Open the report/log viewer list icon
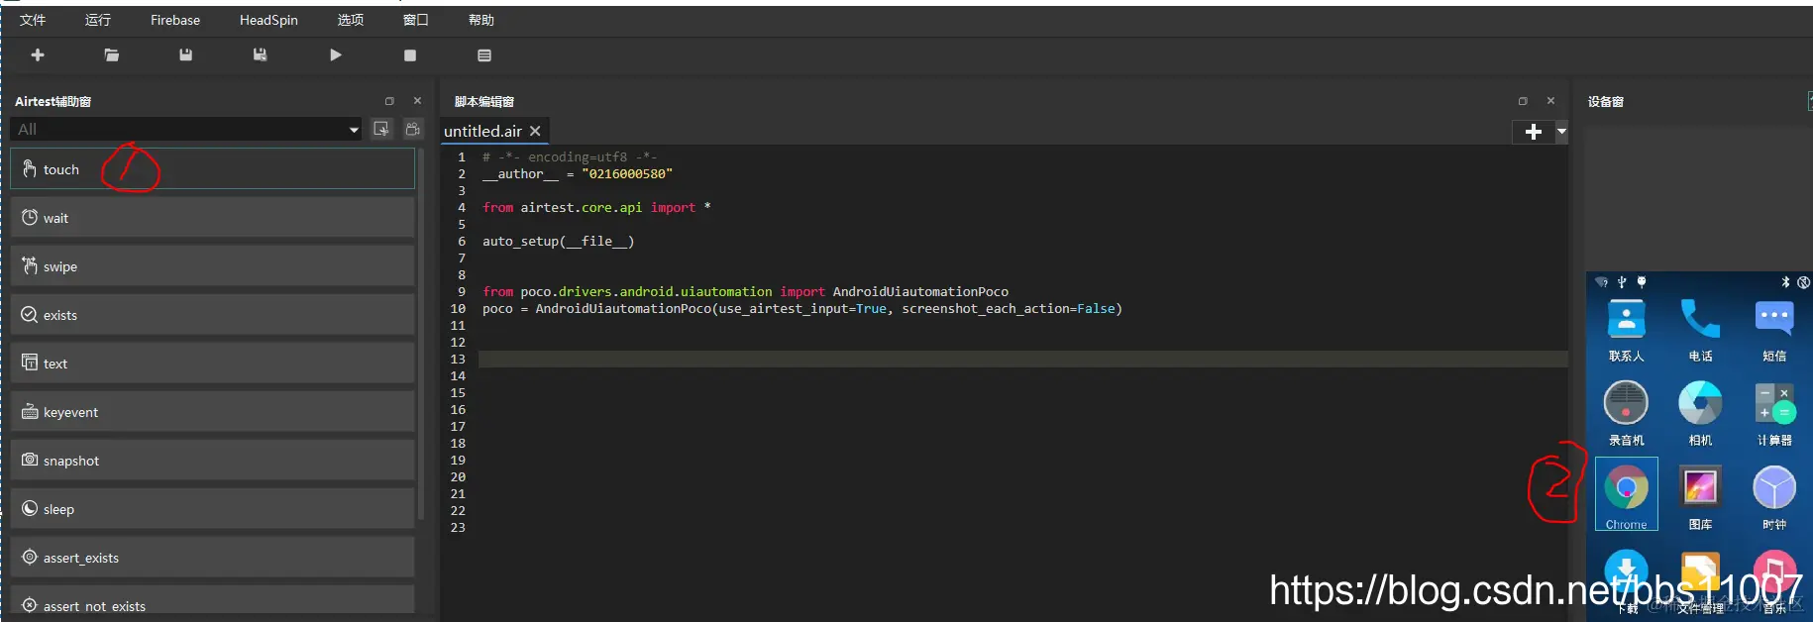Image resolution: width=1813 pixels, height=622 pixels. pos(484,55)
